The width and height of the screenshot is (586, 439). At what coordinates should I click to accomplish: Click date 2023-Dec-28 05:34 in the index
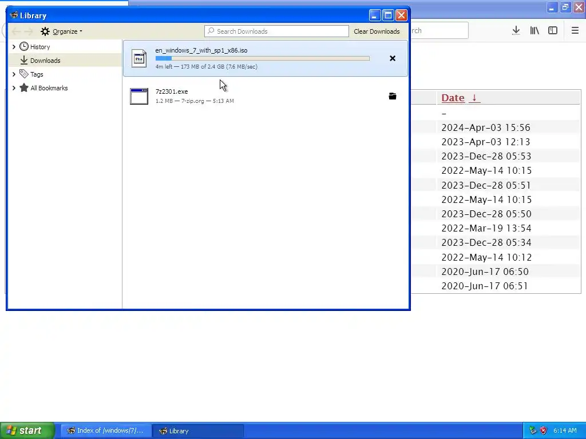pyautogui.click(x=486, y=242)
